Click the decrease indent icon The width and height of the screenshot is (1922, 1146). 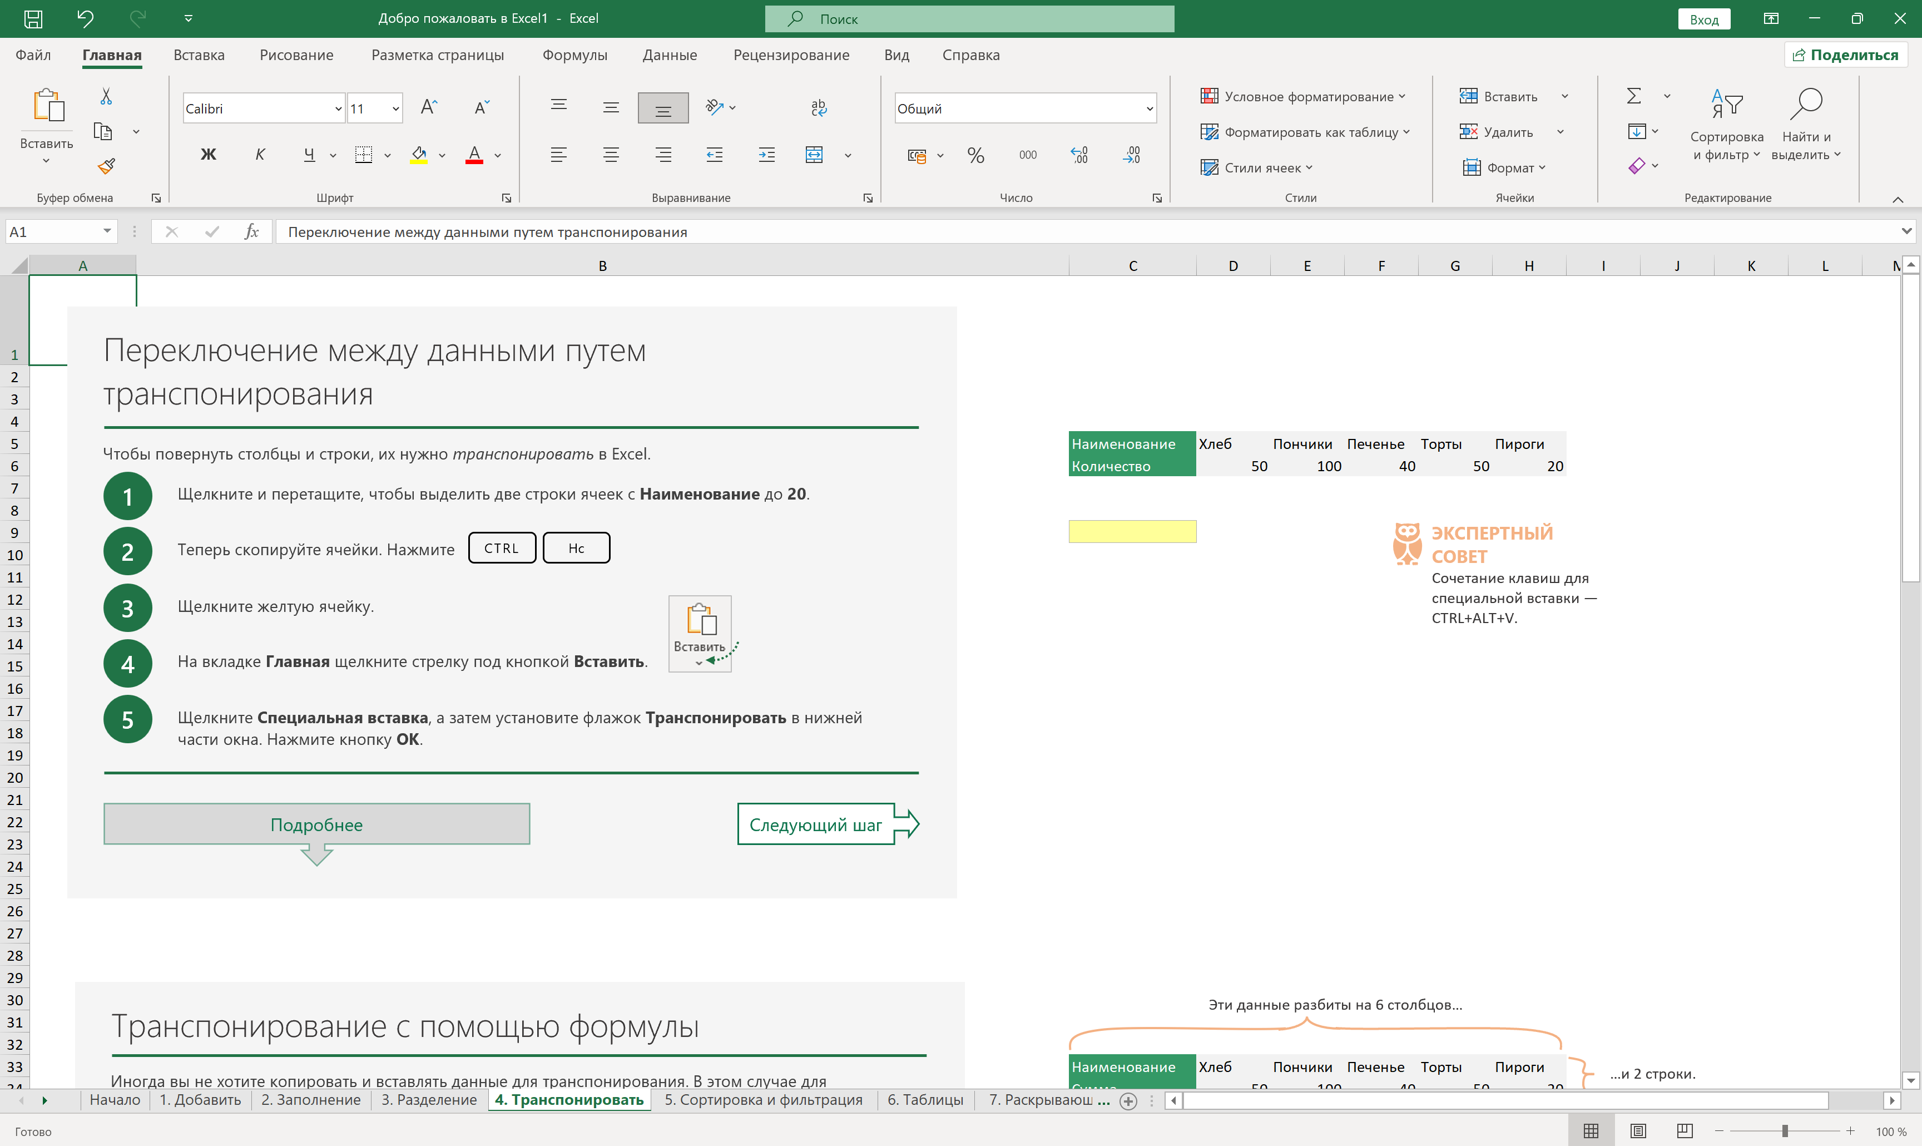coord(715,155)
